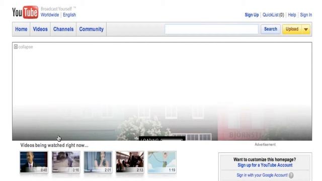Open the Sign Up link
This screenshot has height=181, width=322.
tap(252, 15)
